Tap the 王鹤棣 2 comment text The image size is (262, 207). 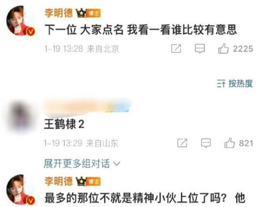[x=64, y=124]
